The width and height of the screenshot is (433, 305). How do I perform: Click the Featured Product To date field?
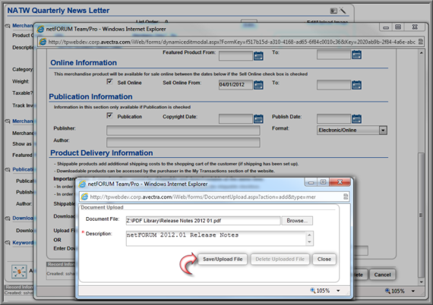[333, 55]
